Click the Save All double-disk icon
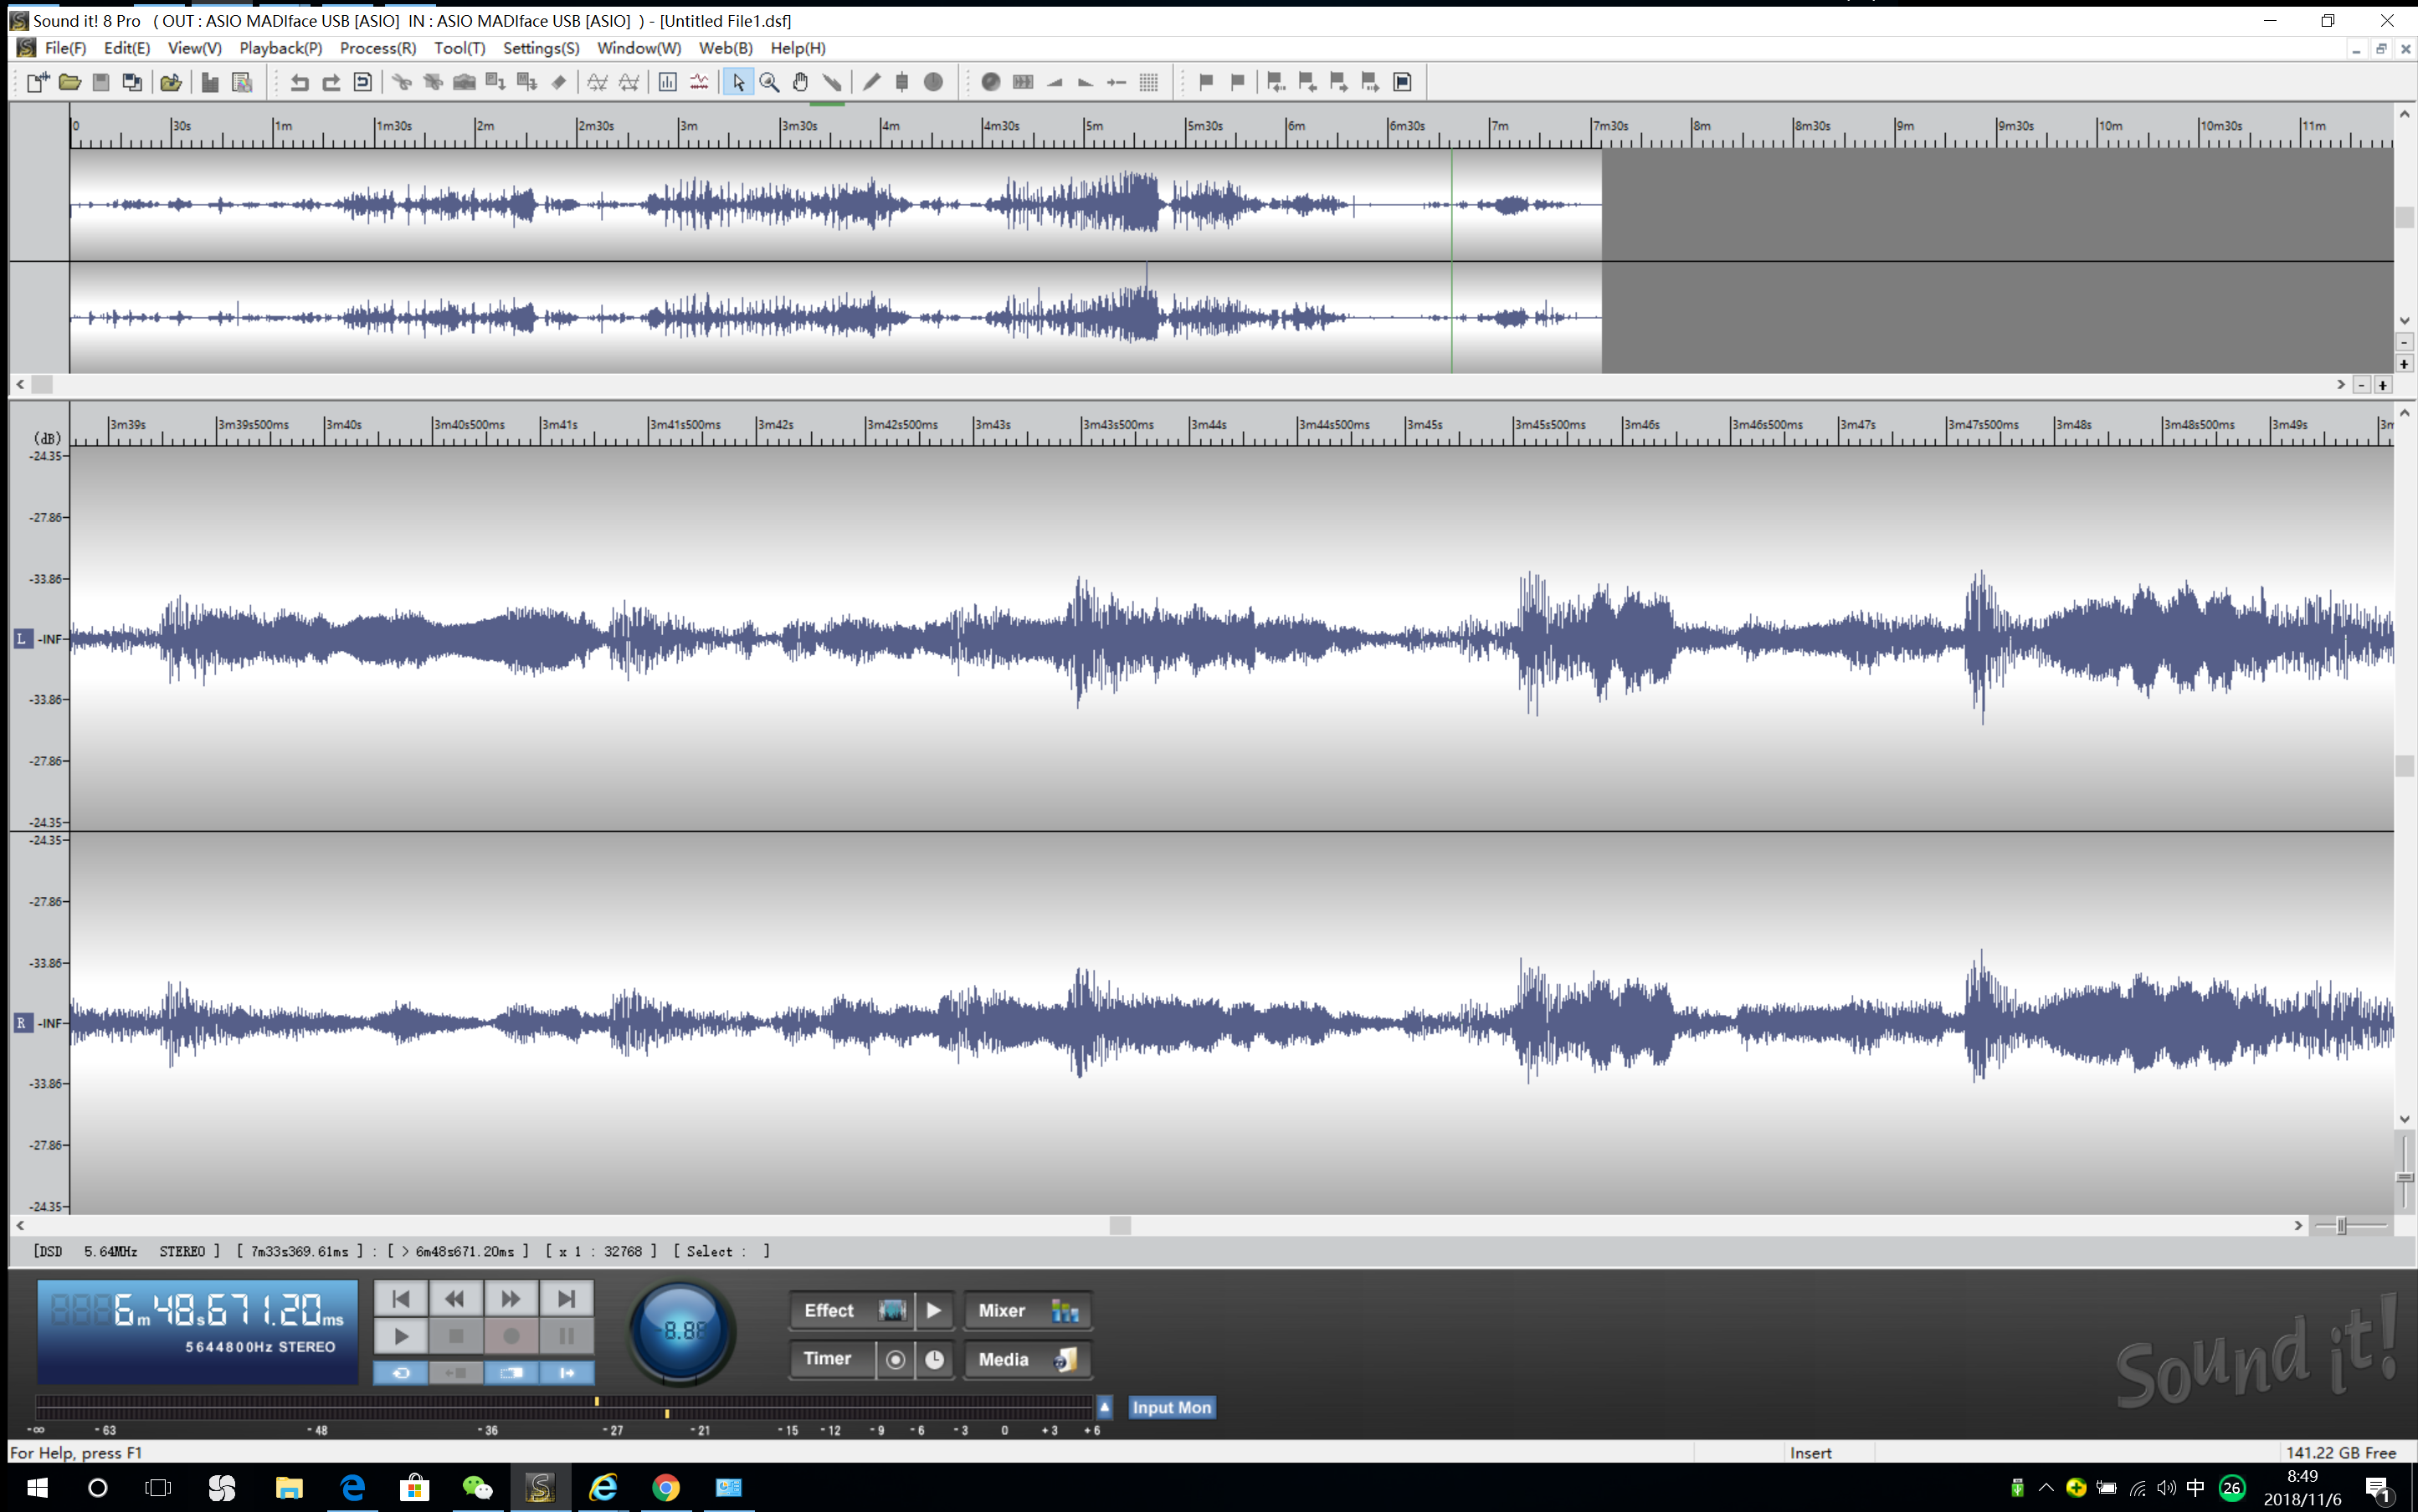This screenshot has width=2418, height=1512. tap(132, 82)
